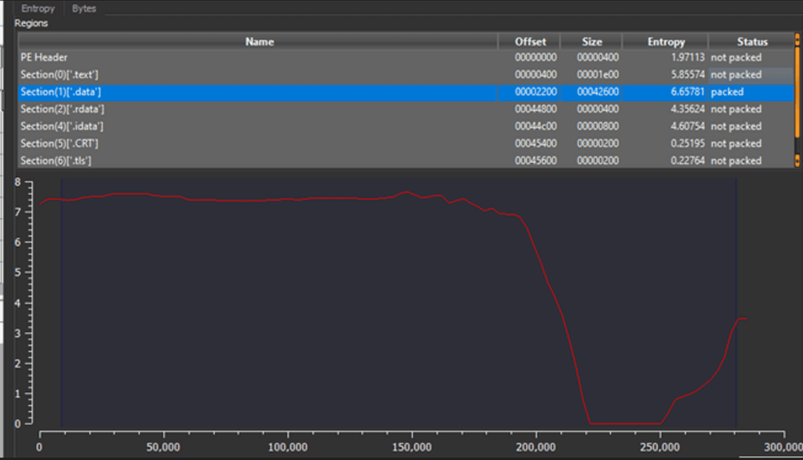This screenshot has width=803, height=460.
Task: Select the PE Header region name
Action: [44, 57]
